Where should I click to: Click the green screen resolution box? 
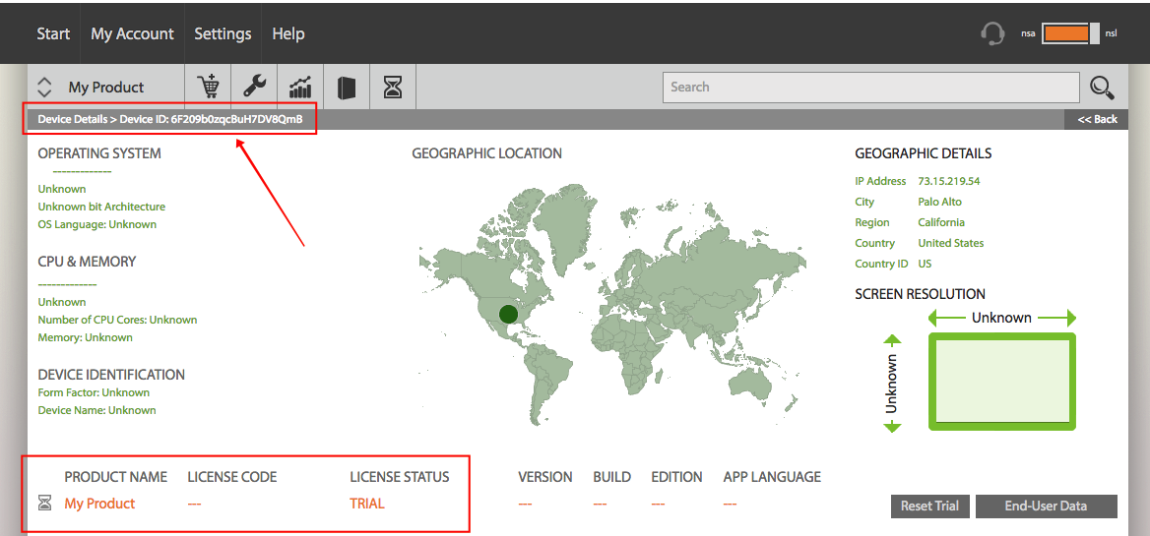(1002, 382)
